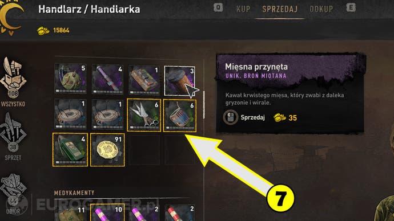
Task: Switch to the Odkup tab
Action: point(321,9)
